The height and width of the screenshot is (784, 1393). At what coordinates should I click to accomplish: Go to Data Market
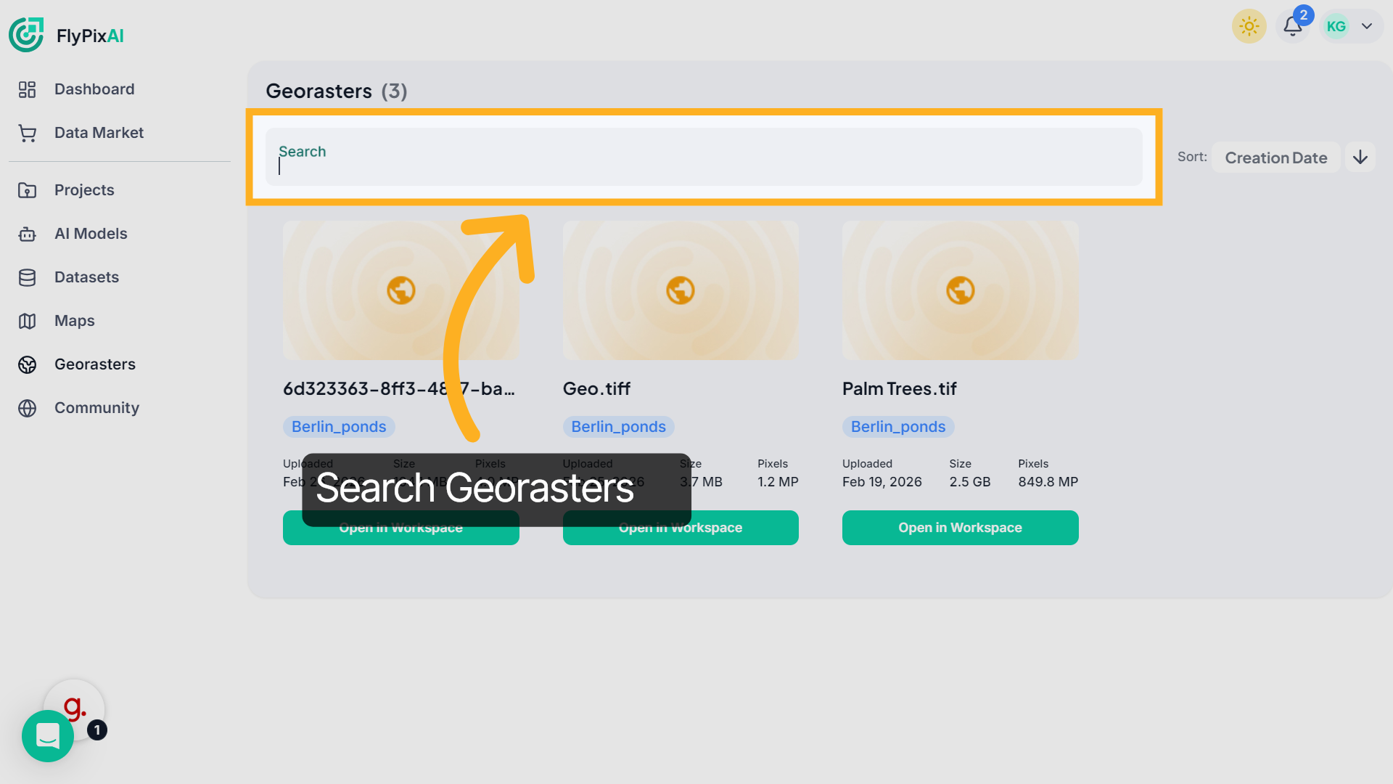click(99, 133)
